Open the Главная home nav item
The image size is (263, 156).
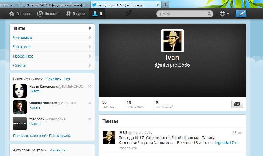(x=20, y=14)
